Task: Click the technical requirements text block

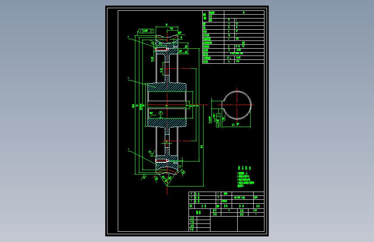Action: pyautogui.click(x=246, y=177)
